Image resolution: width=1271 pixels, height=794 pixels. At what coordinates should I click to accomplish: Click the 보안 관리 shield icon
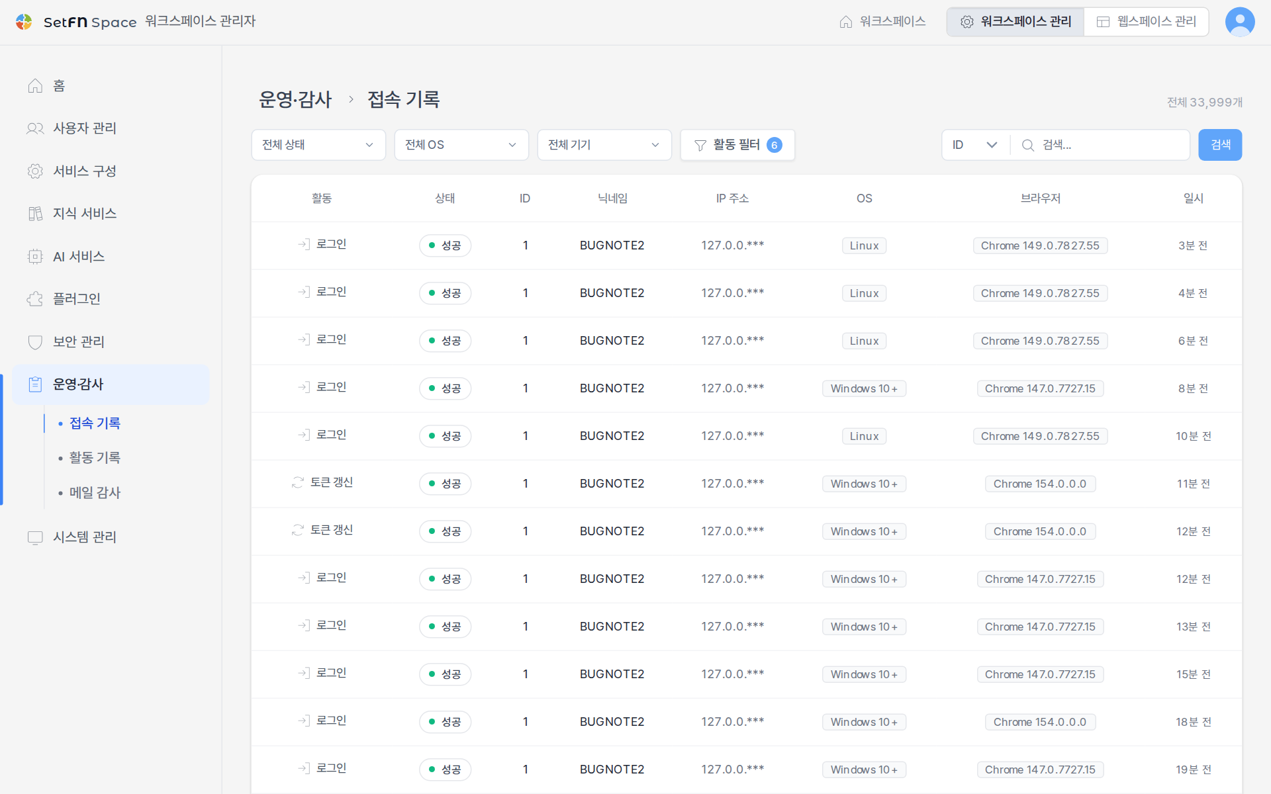point(35,342)
